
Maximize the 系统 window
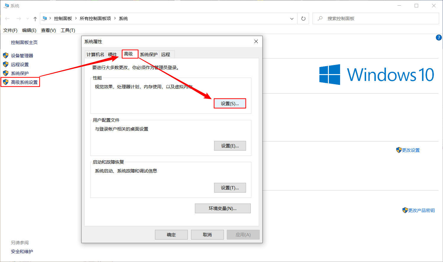(416, 6)
